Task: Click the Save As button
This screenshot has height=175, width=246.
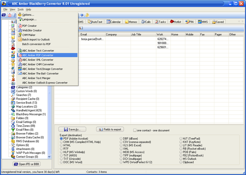Action: coord(72,129)
